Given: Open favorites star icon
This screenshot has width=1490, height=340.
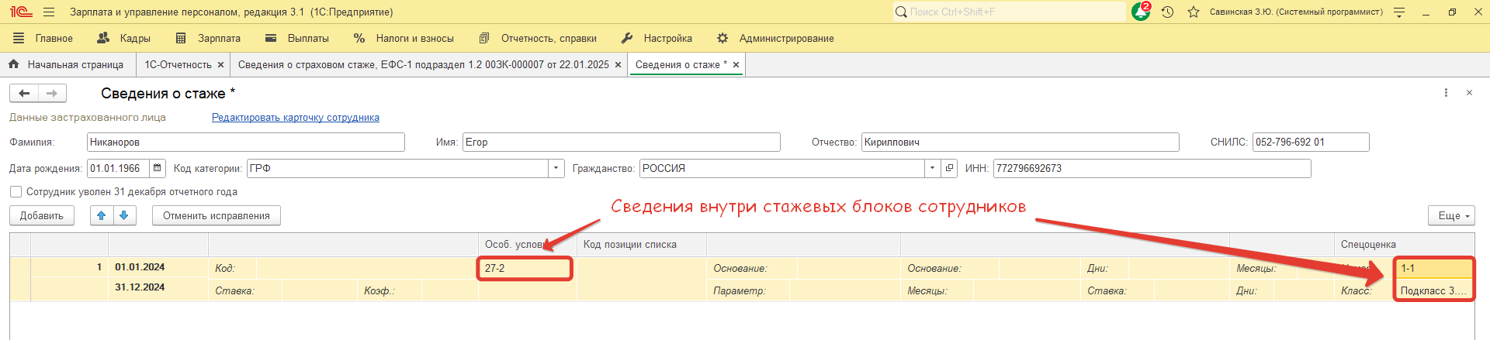Looking at the screenshot, I should click(1194, 12).
